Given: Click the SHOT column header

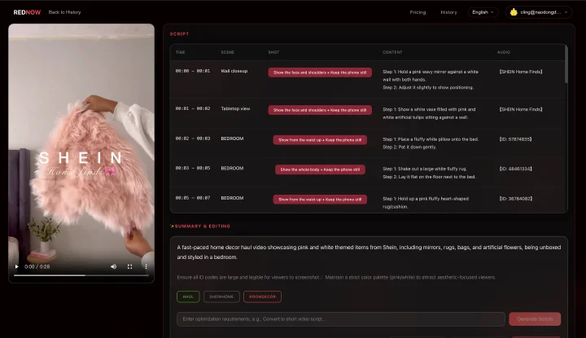Looking at the screenshot, I should (273, 52).
